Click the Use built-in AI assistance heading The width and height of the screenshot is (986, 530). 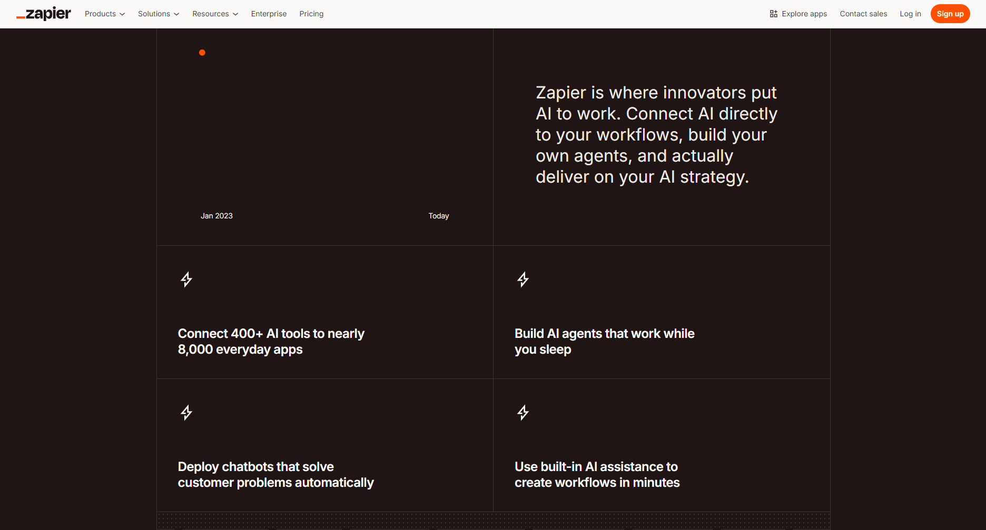[x=597, y=475]
